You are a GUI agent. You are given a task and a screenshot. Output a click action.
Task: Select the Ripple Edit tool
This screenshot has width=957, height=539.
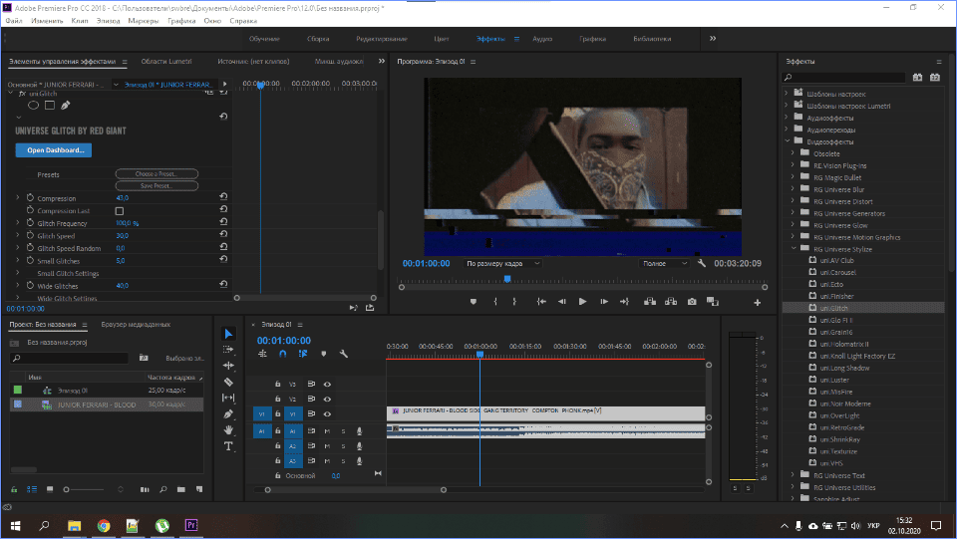pyautogui.click(x=228, y=366)
